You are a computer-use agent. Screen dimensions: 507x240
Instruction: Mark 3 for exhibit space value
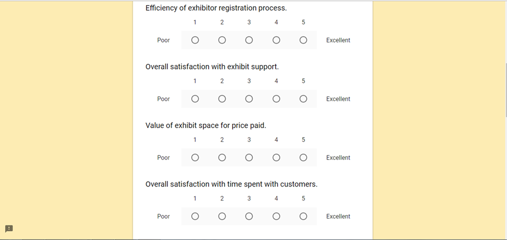(x=249, y=157)
